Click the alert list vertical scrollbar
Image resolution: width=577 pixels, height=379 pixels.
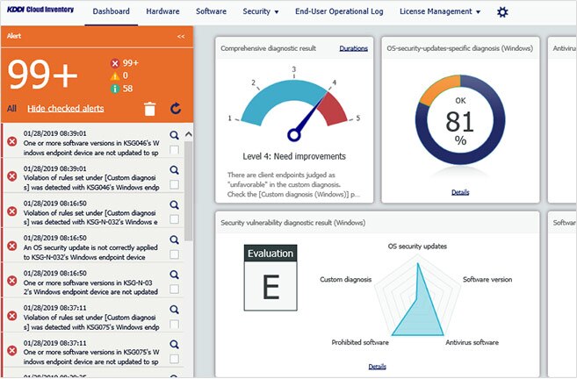click(188, 193)
